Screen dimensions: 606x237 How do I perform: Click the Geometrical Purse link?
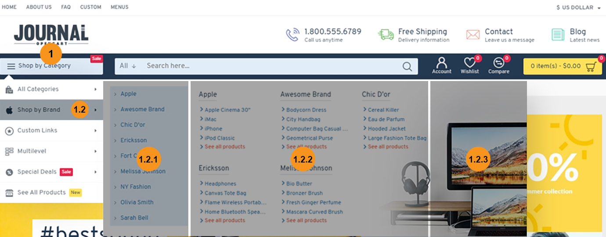310,138
